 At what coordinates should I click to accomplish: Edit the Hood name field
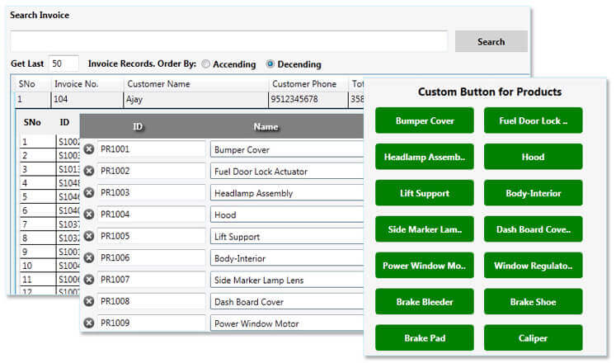click(285, 214)
